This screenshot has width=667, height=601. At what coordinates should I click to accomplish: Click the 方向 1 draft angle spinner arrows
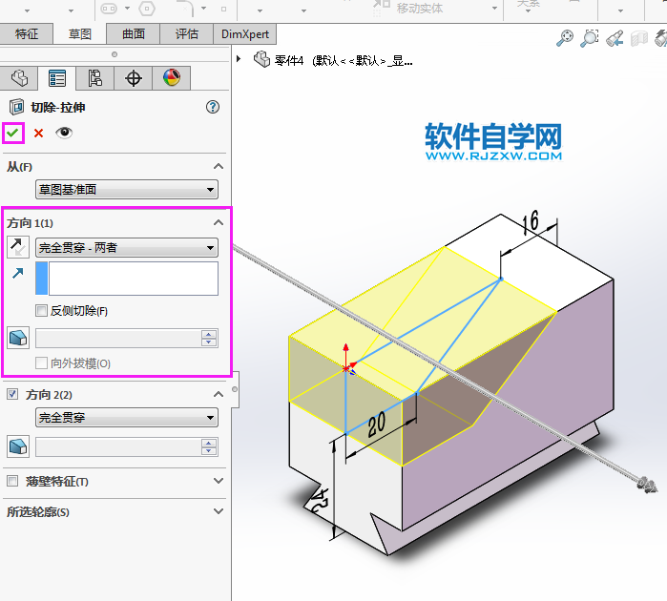(x=209, y=338)
